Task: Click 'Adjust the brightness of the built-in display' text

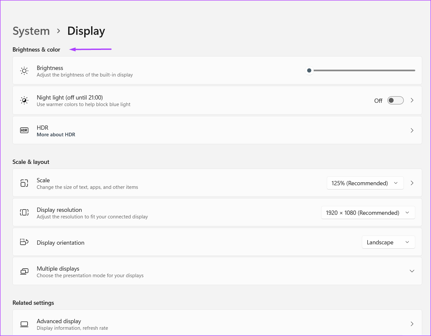Action: (x=85, y=75)
